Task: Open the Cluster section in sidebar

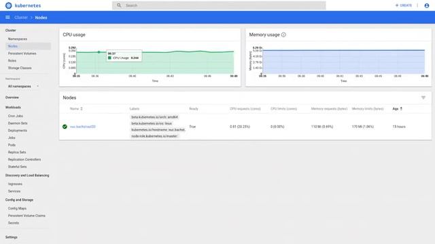Action: (x=11, y=30)
